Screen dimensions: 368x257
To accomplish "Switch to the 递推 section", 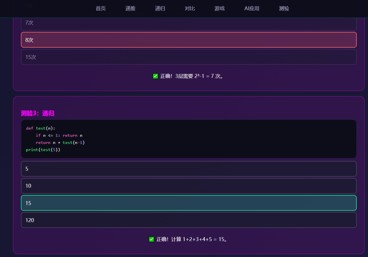I will [x=130, y=9].
